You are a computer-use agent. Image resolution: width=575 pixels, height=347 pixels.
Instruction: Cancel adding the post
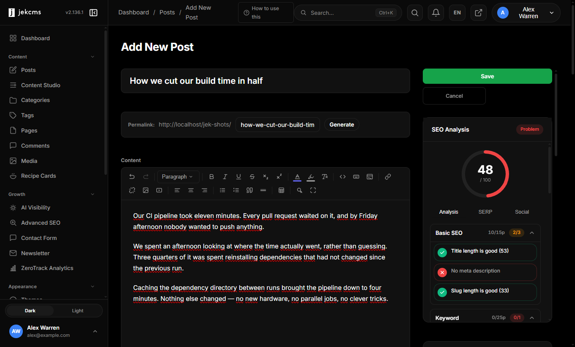pos(454,96)
